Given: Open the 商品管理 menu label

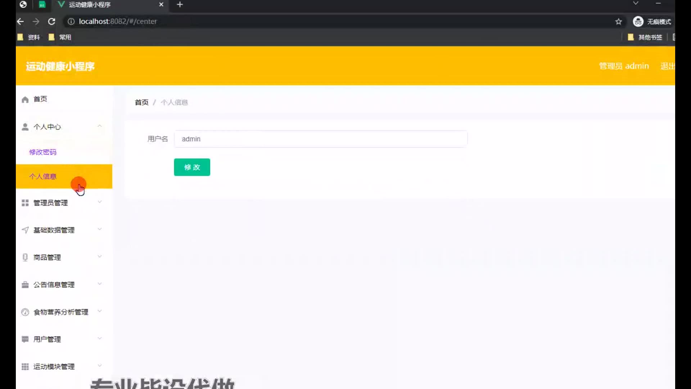Looking at the screenshot, I should [x=47, y=258].
